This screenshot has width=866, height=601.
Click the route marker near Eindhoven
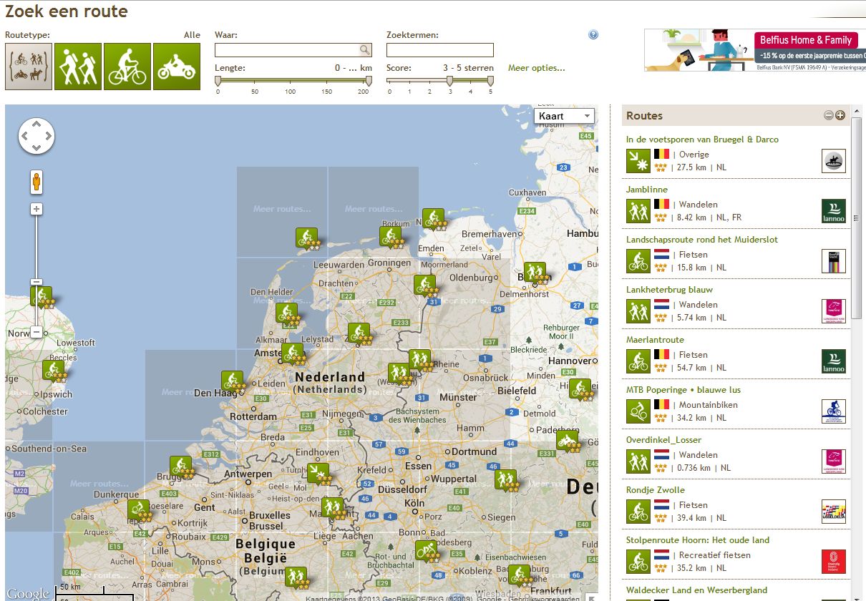tap(318, 474)
